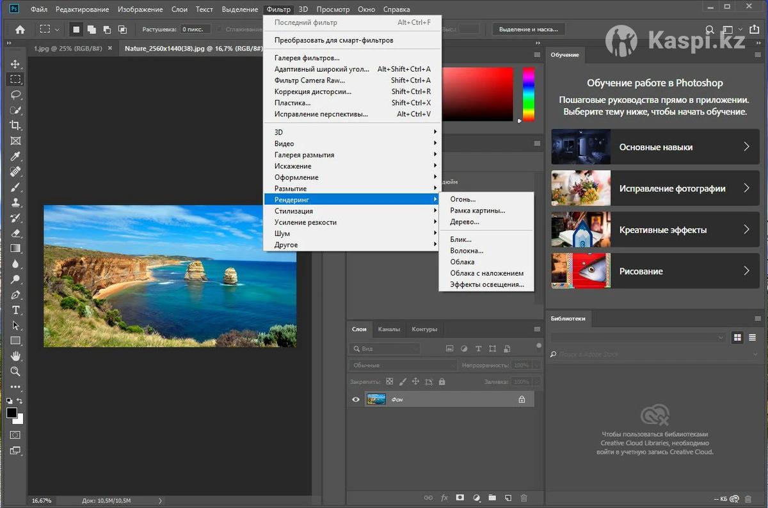768x508 pixels.
Task: Select the Crop tool
Action: click(16, 125)
